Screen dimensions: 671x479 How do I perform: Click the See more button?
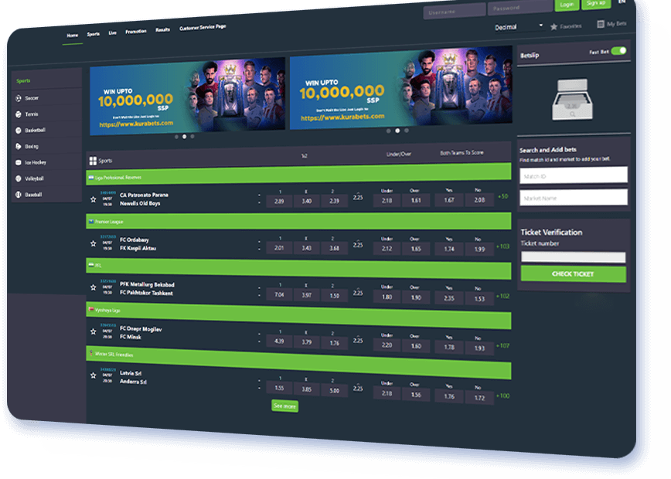(285, 406)
